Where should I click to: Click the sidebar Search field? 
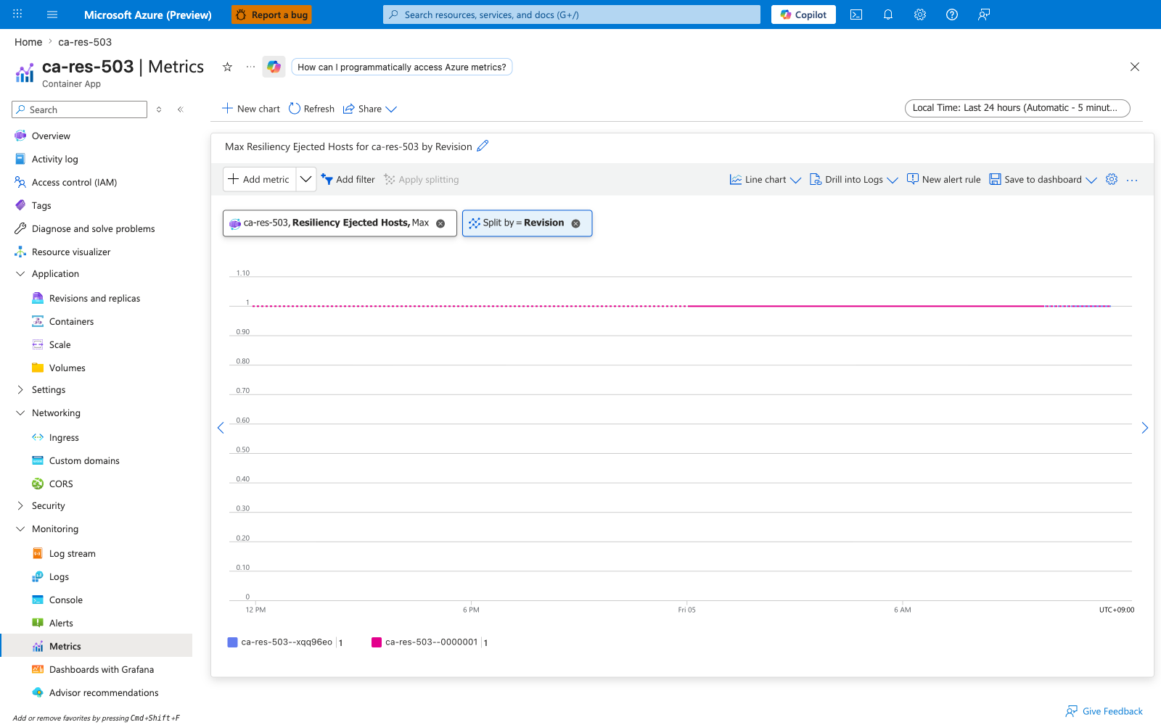[x=80, y=109]
